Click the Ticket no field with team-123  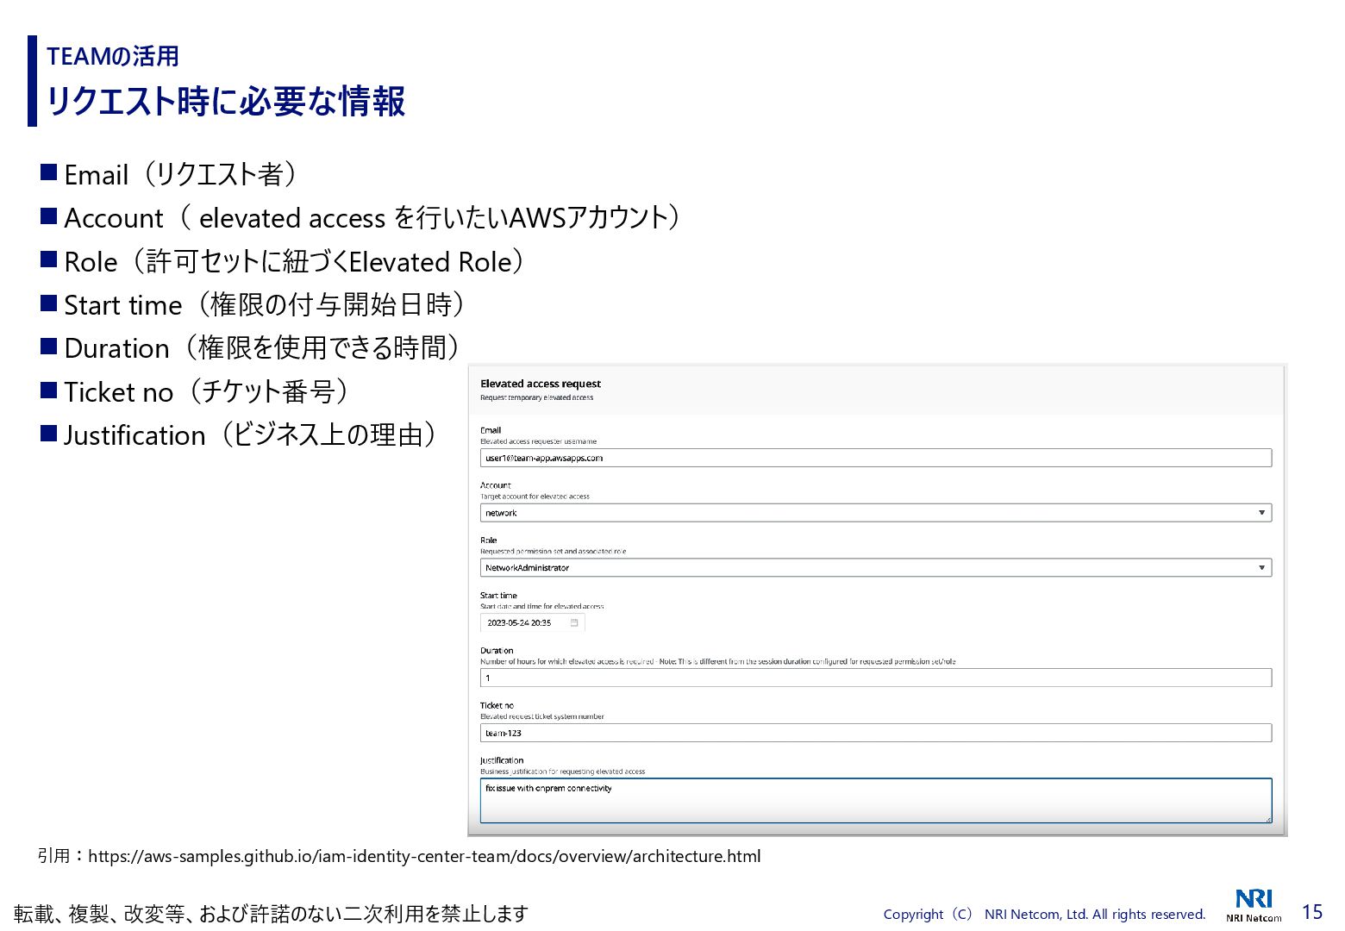[875, 733]
